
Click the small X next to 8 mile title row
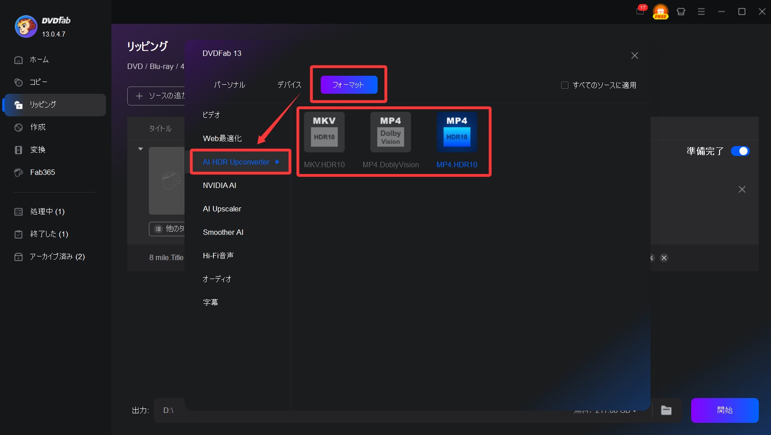click(x=664, y=258)
